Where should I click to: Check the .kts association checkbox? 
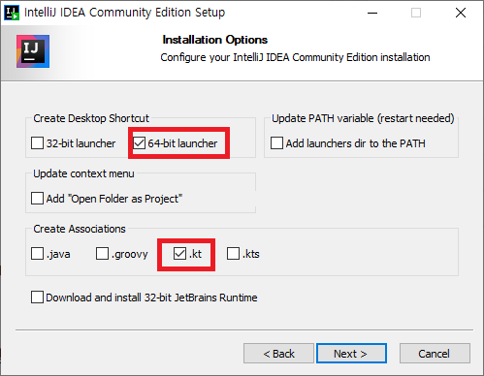point(233,254)
